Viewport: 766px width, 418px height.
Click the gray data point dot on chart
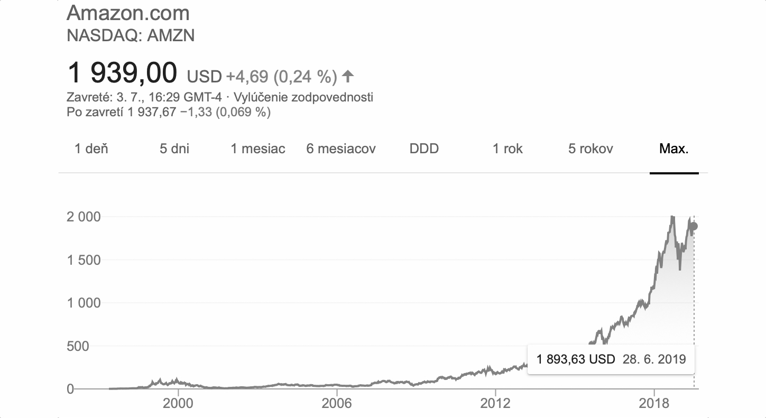tap(694, 226)
